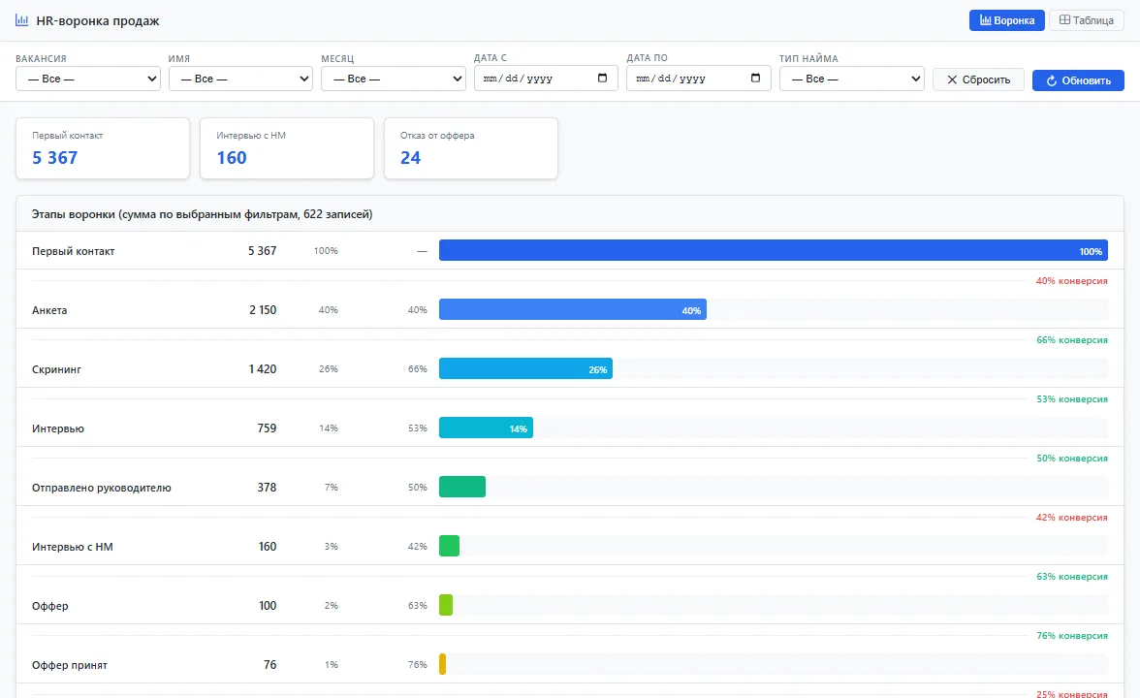Click the Скрининг stage label
The width and height of the screenshot is (1140, 698).
pyautogui.click(x=56, y=369)
